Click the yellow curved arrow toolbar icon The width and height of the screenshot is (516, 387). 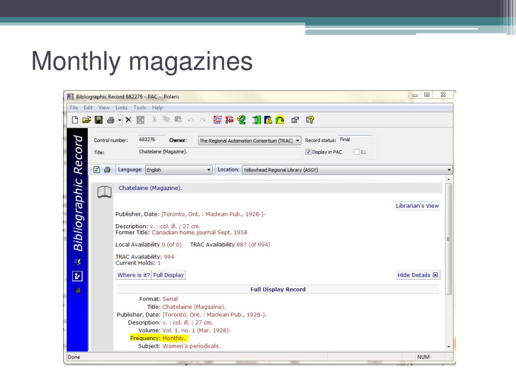click(280, 120)
